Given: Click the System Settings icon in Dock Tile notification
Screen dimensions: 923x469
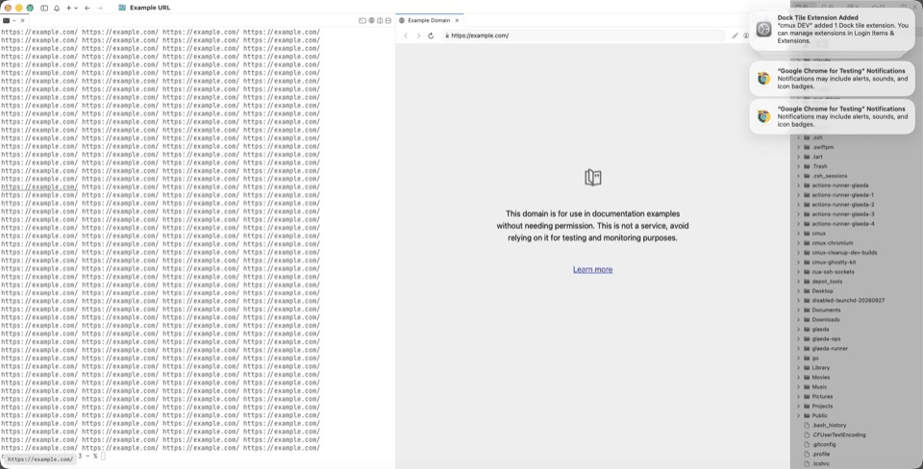Looking at the screenshot, I should [763, 30].
